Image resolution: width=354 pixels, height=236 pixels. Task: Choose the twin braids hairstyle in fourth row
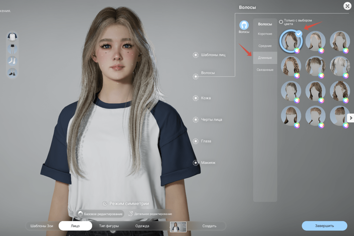tap(315, 116)
